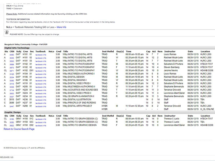Click instructor name Steven Bamberg
The height and width of the screenshot is (161, 215).
coord(171,67)
